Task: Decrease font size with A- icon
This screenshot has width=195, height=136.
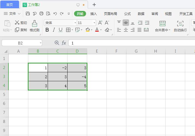Action: tap(107, 23)
